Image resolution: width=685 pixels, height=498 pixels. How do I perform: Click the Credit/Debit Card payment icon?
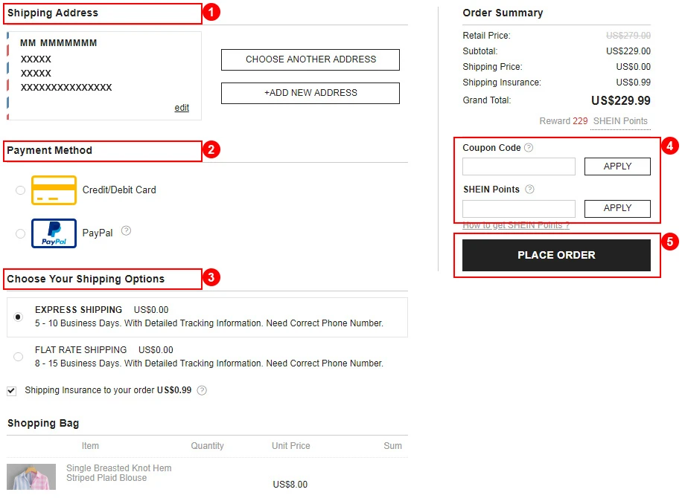pos(53,190)
